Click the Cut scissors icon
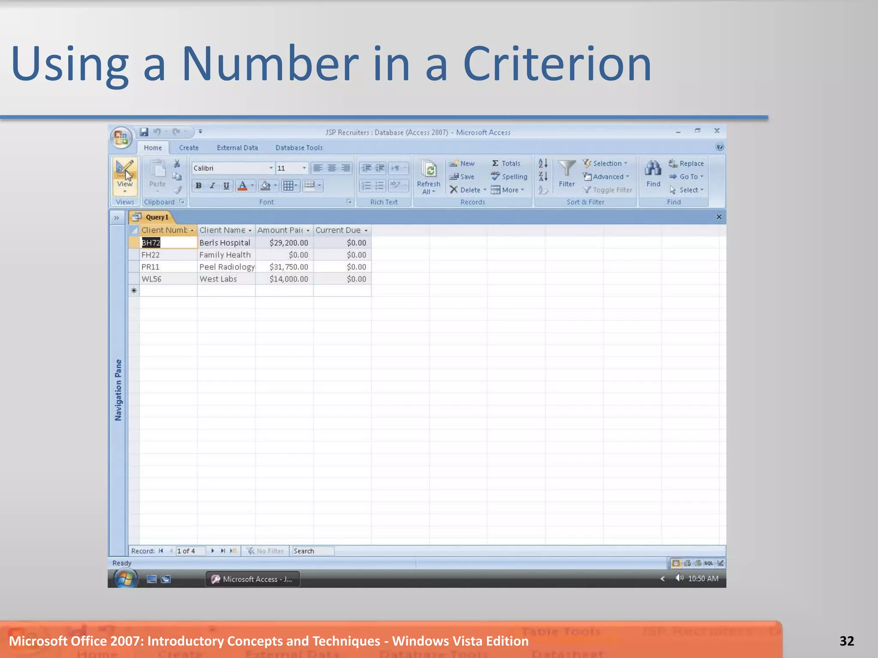Viewport: 878px width, 658px height. 177,164
